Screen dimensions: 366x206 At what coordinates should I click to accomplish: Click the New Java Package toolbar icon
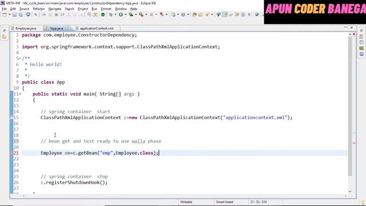tap(173, 14)
